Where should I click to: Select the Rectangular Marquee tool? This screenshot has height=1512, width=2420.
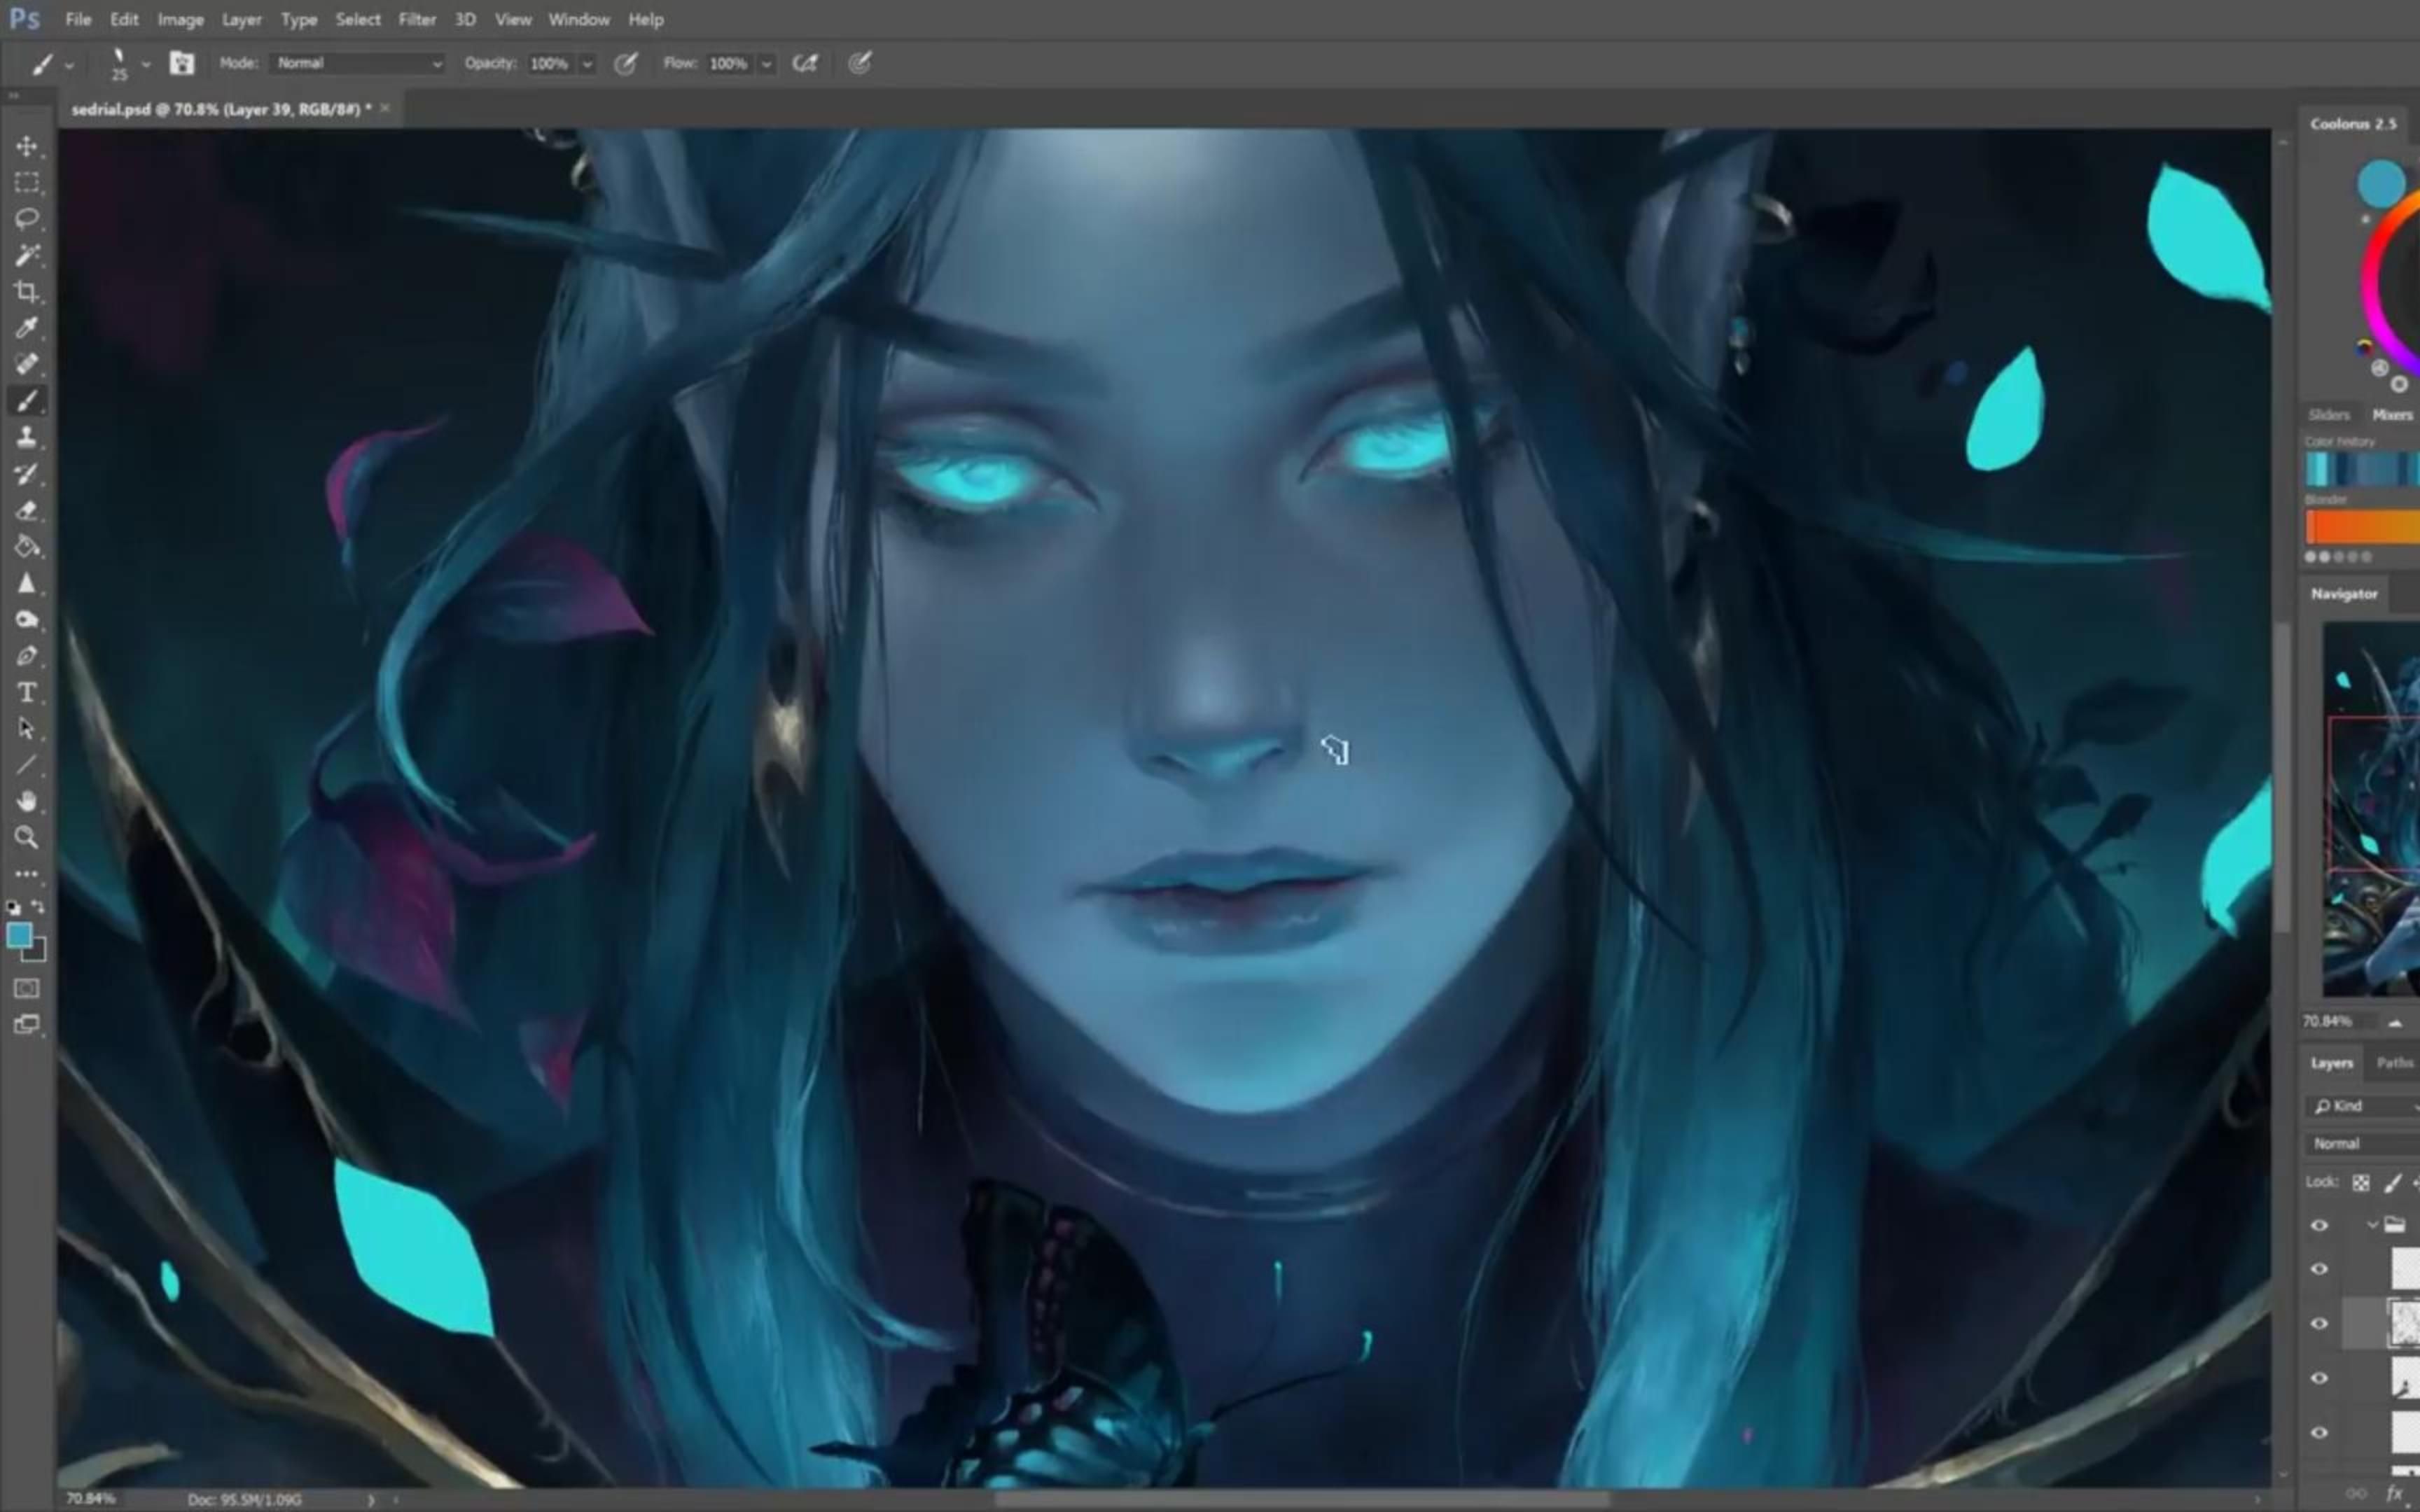[27, 183]
